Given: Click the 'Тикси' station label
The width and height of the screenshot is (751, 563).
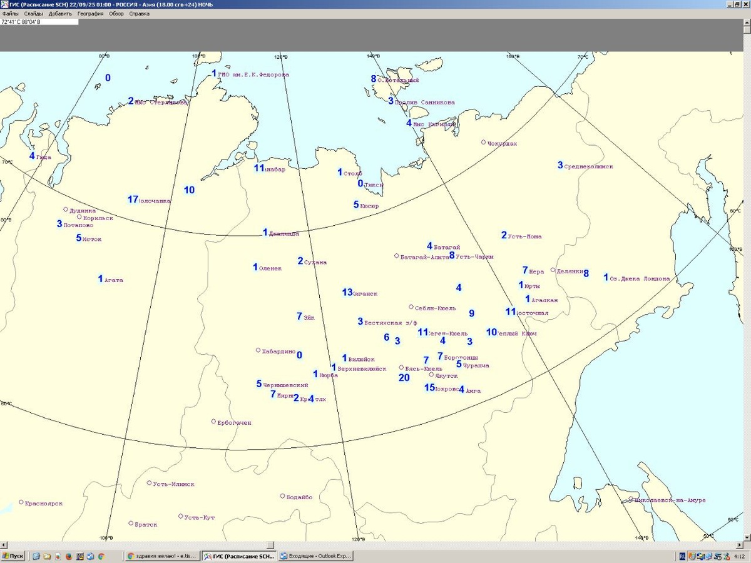Looking at the screenshot, I should pyautogui.click(x=374, y=185).
